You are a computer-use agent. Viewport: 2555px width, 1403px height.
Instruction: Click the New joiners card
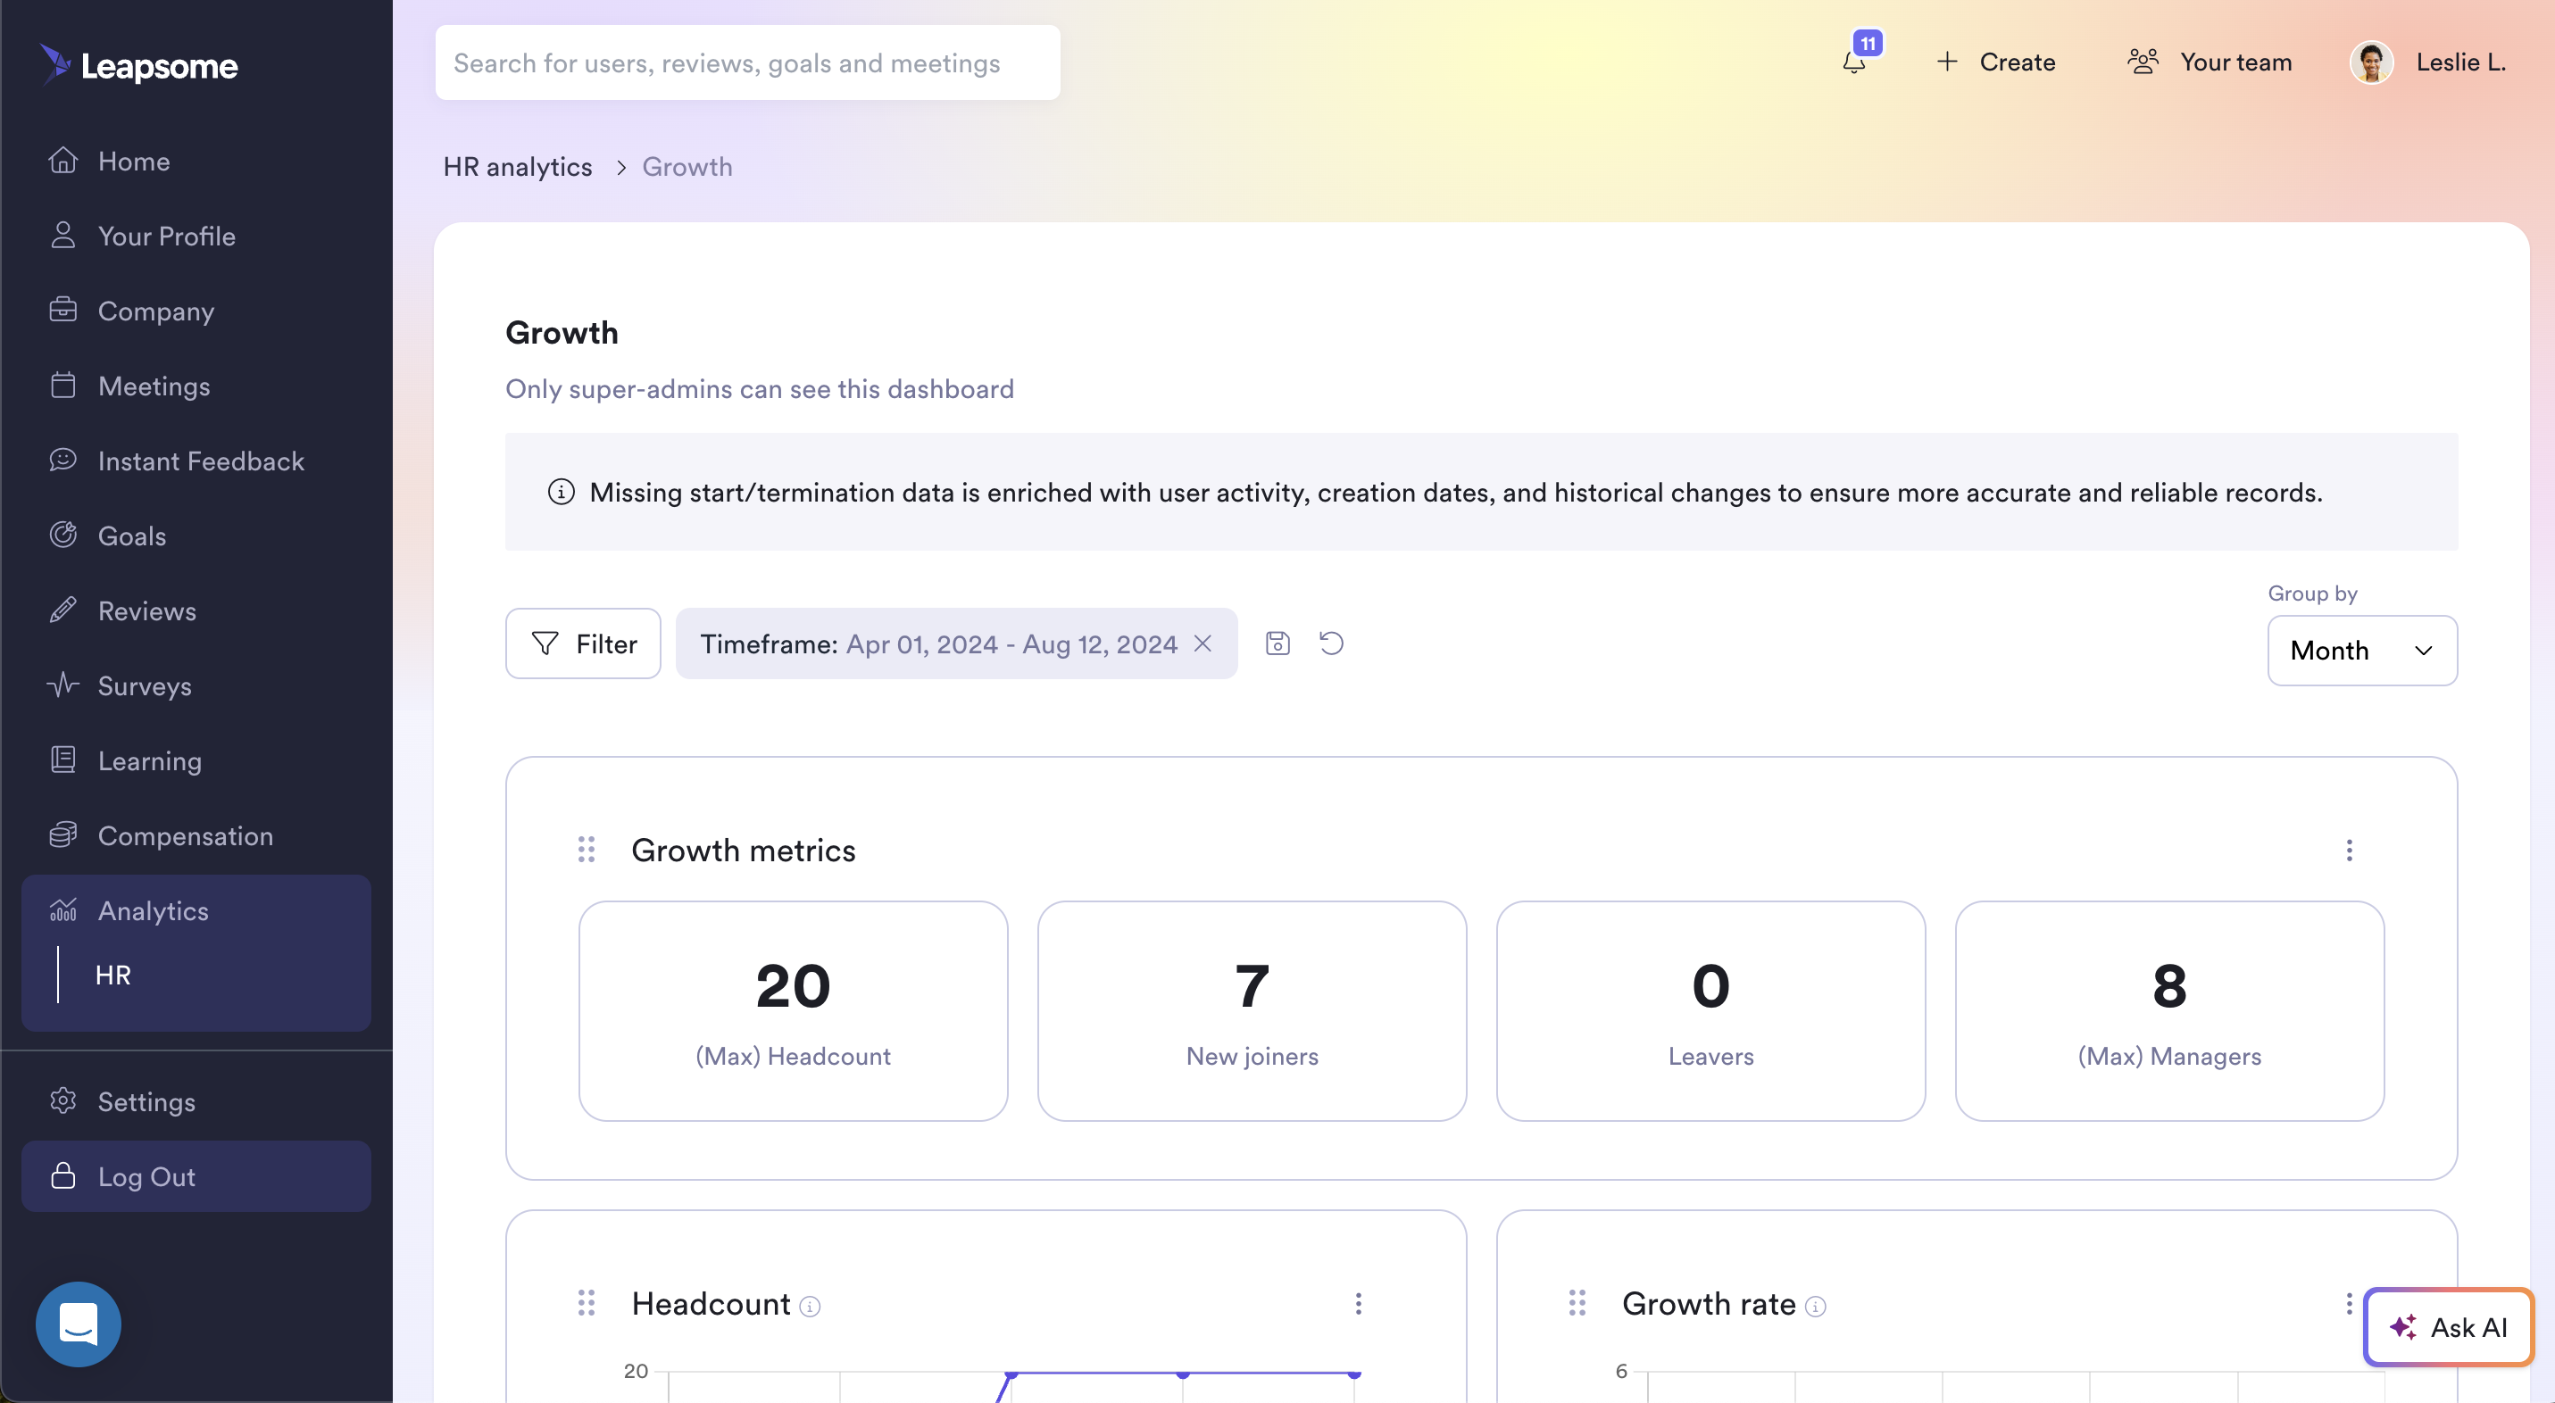coord(1252,1010)
